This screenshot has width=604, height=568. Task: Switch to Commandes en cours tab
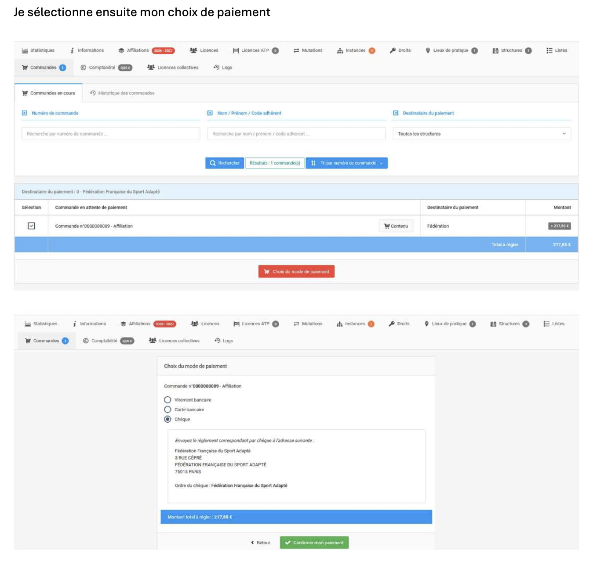click(48, 93)
